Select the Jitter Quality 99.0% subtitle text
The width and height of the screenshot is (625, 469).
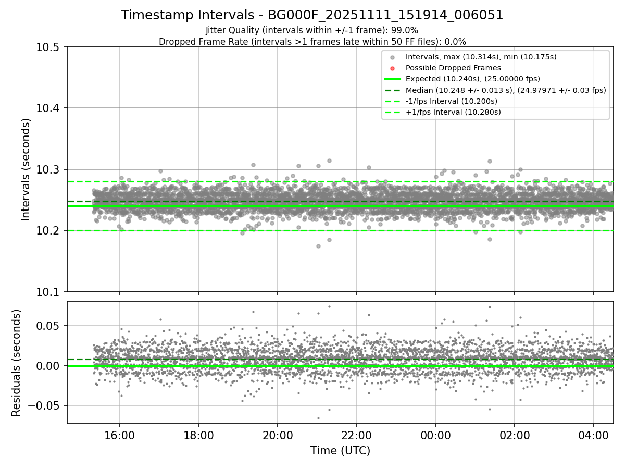[312, 30]
